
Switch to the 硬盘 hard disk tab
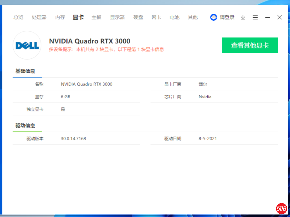pyautogui.click(x=138, y=17)
